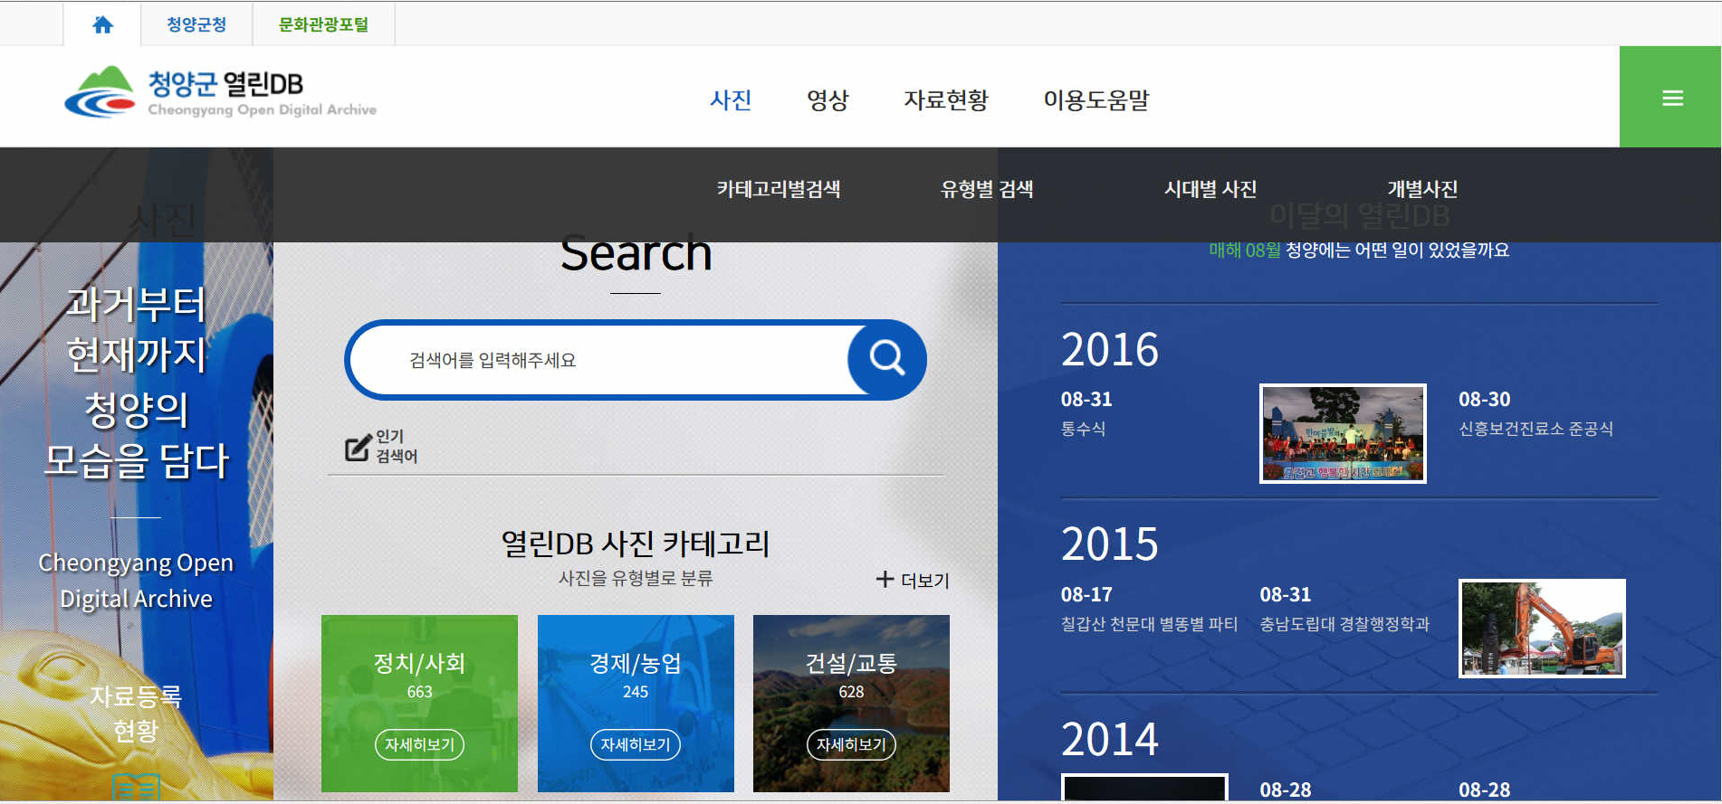This screenshot has width=1722, height=804.
Task: Click the Cheongyang Open DB logo
Action: click(x=220, y=94)
